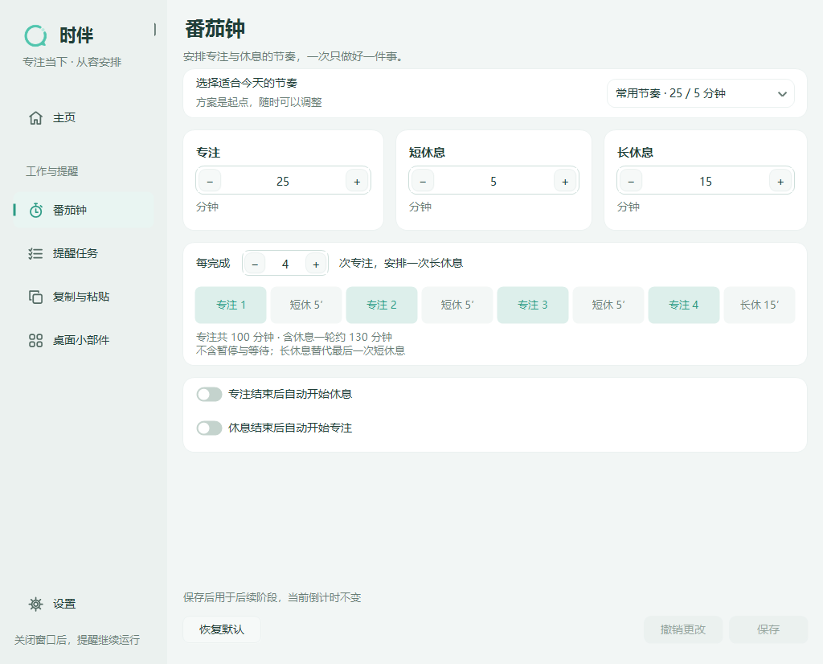Click the cycle count field showing 4
823x664 pixels.
click(285, 264)
